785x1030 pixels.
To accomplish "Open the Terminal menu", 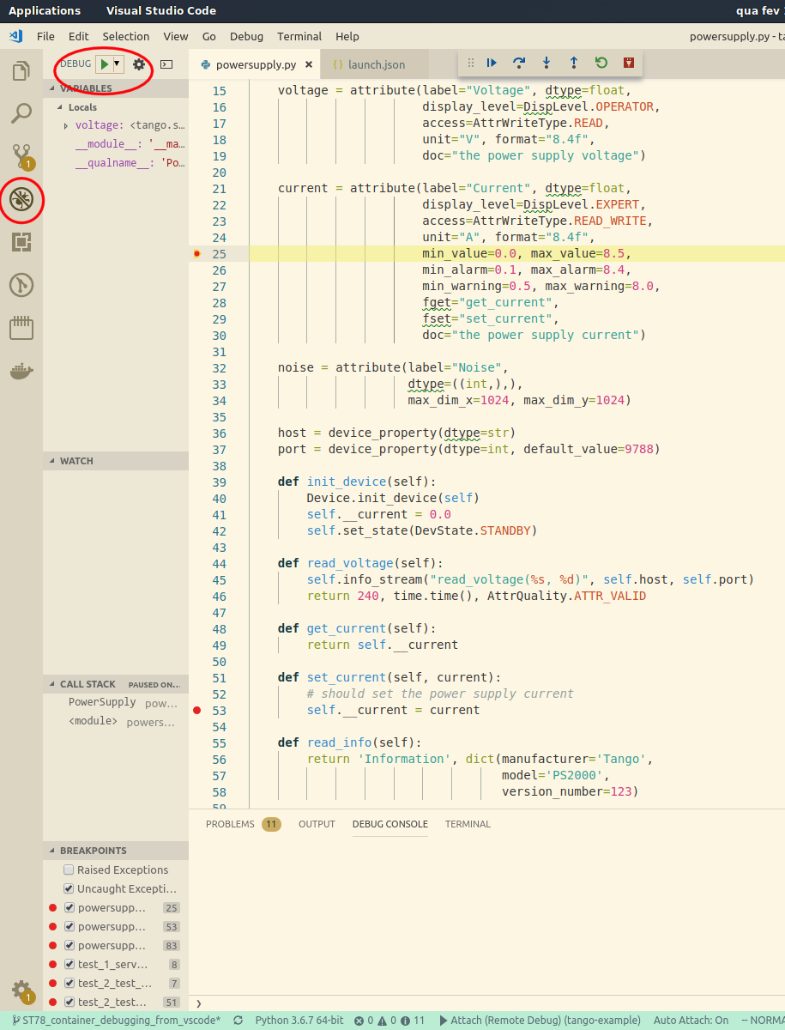I will pos(299,36).
